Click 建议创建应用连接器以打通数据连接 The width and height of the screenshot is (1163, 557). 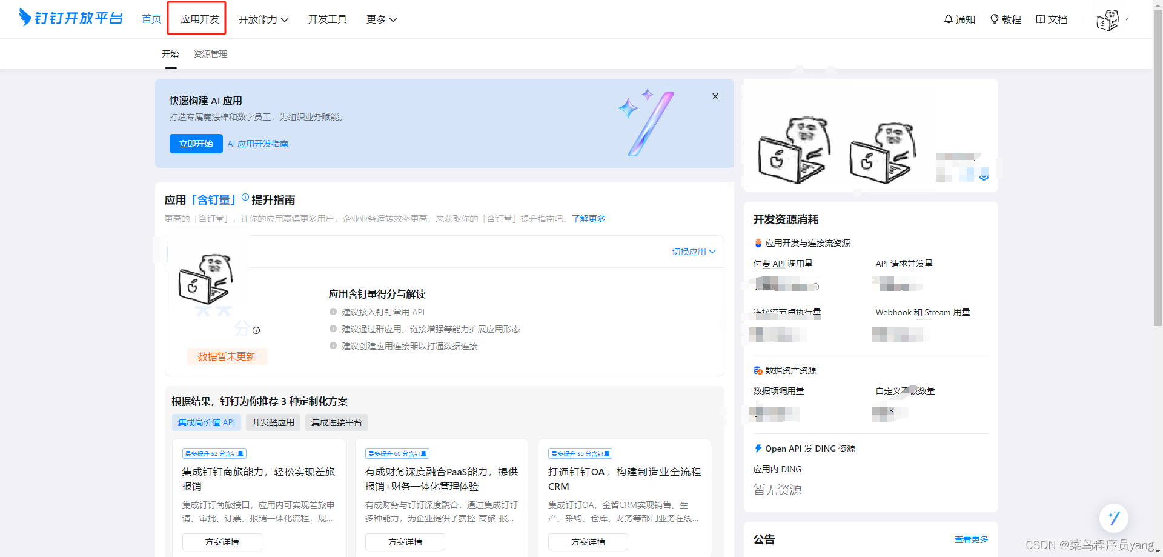(409, 346)
